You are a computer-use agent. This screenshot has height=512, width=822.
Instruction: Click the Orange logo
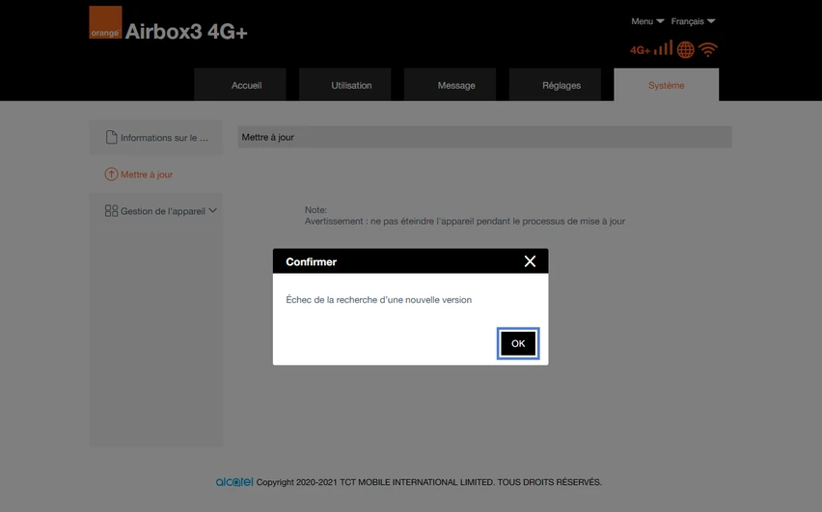105,22
